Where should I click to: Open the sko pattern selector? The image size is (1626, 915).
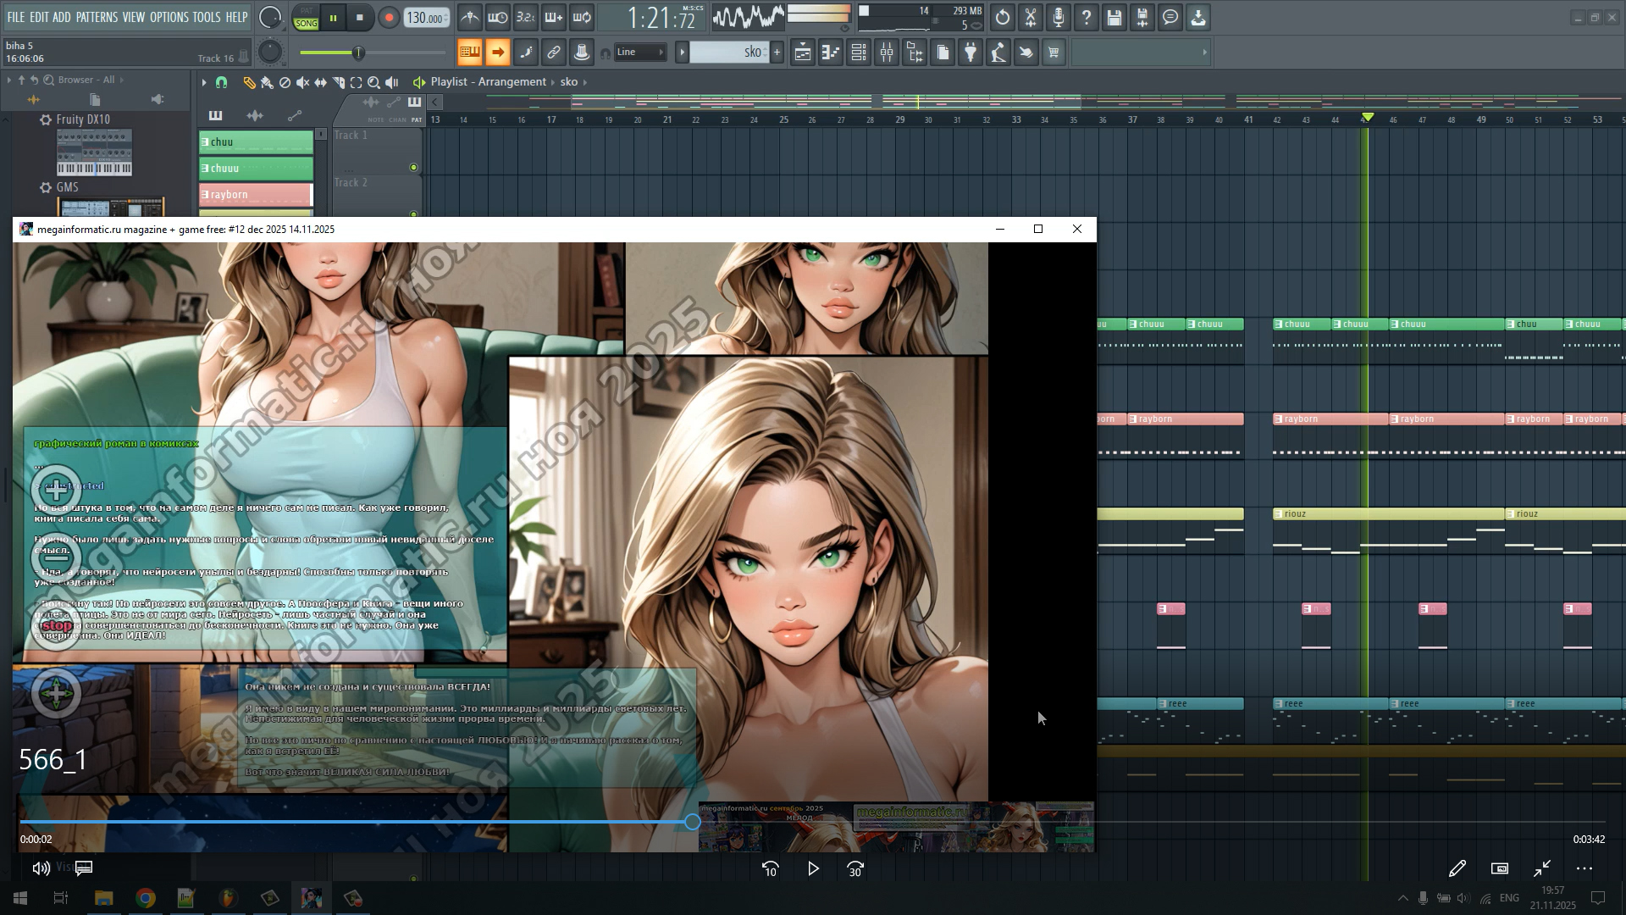(x=728, y=53)
